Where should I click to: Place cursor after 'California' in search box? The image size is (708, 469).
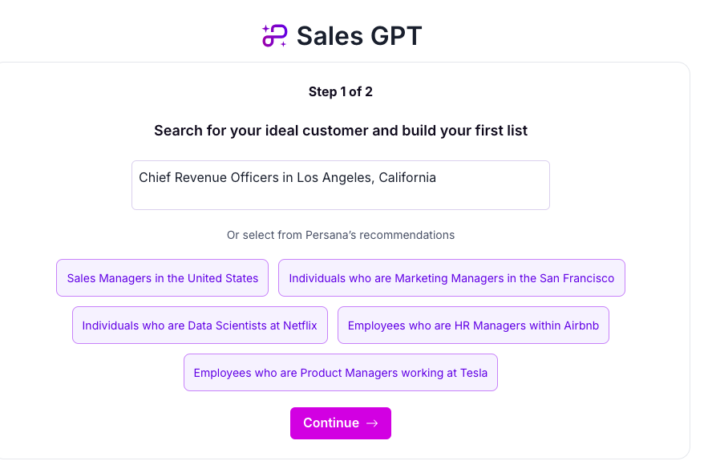pos(437,178)
